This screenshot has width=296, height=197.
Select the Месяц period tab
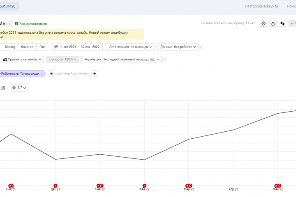click(x=10, y=47)
